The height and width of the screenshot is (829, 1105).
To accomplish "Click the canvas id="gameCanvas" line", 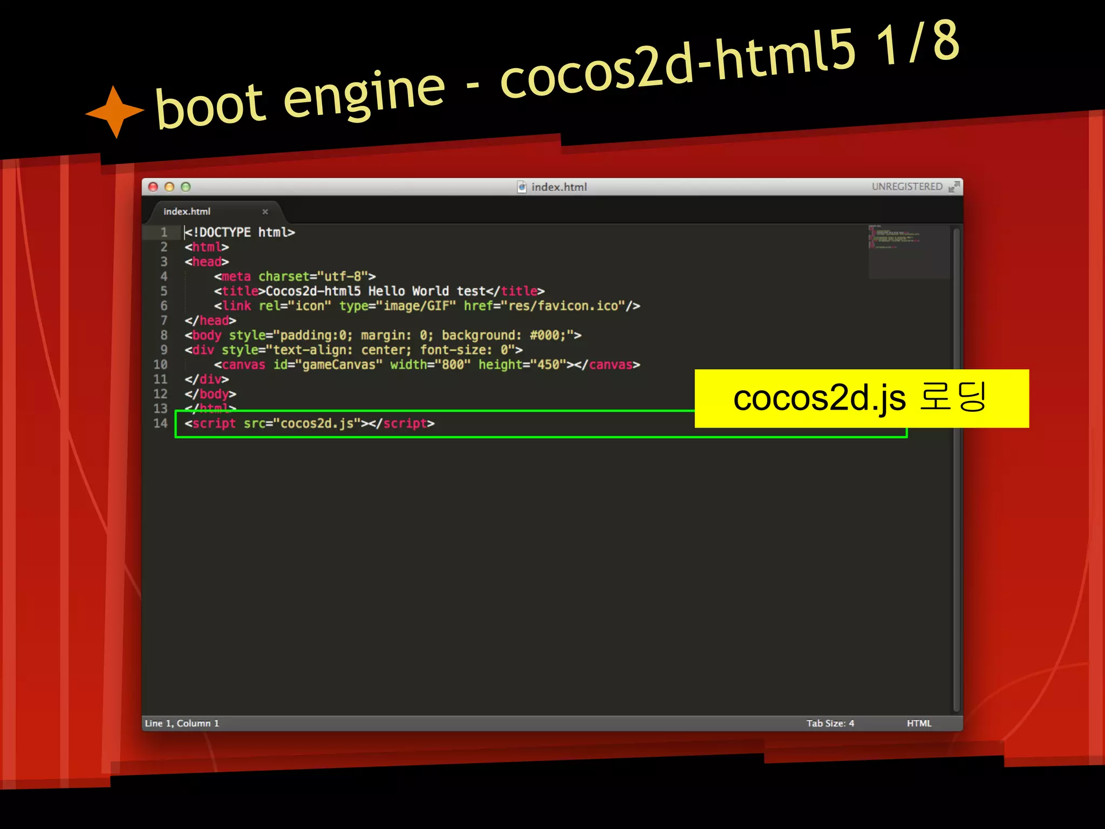I will pos(427,365).
